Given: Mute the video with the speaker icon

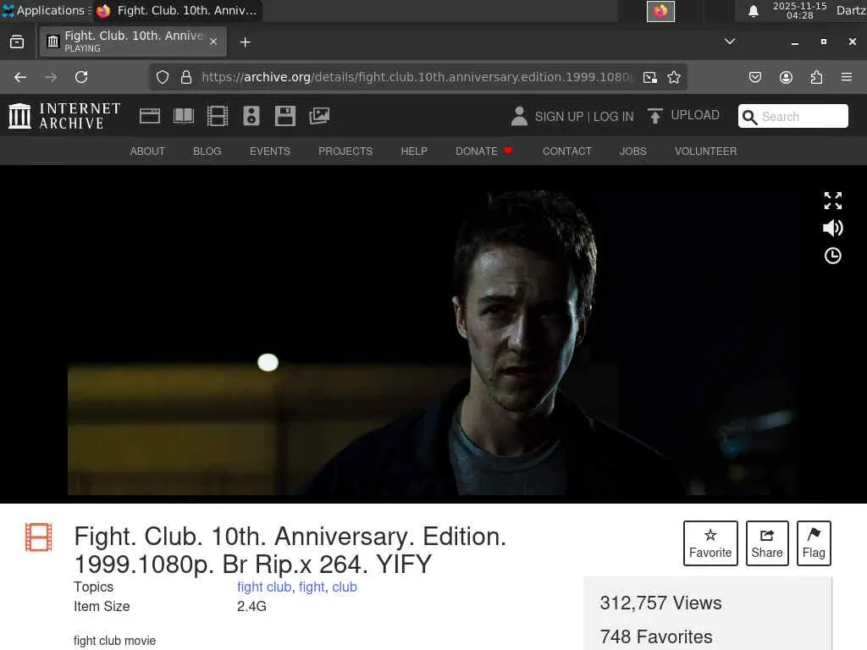Looking at the screenshot, I should pyautogui.click(x=833, y=228).
